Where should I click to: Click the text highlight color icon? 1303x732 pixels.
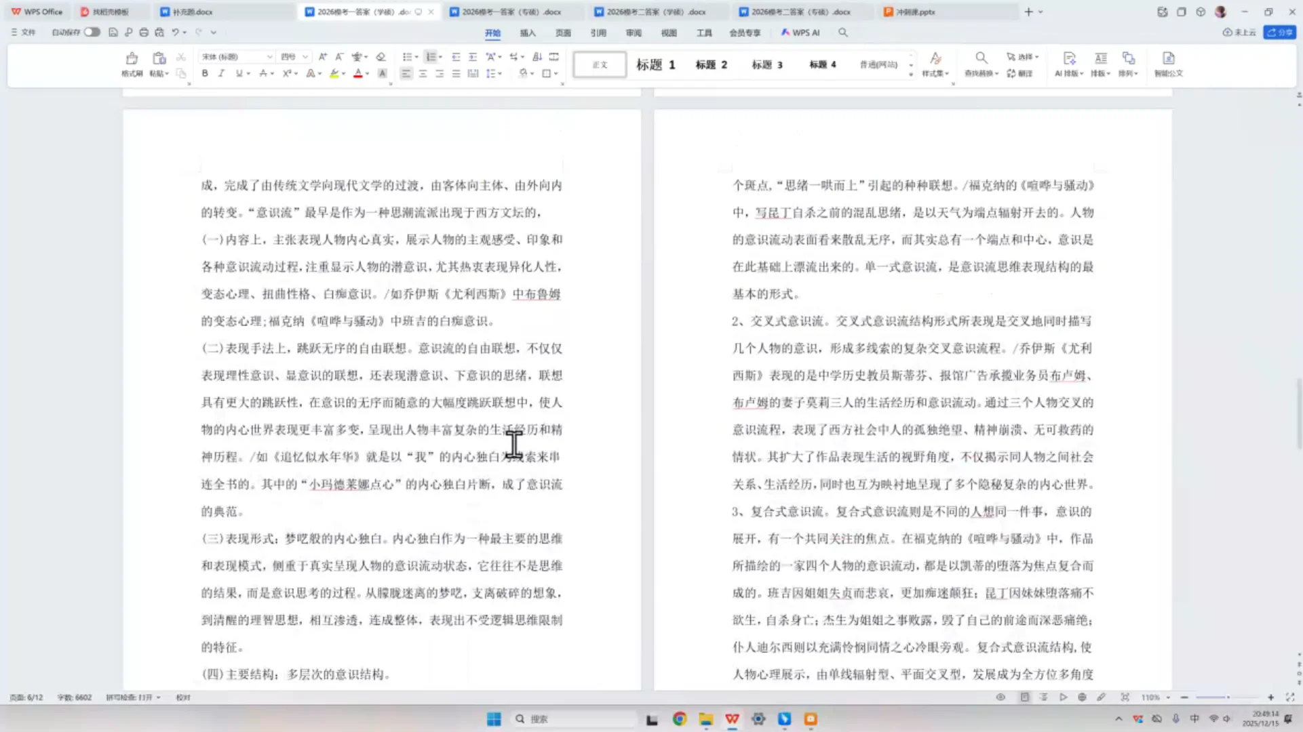(335, 73)
